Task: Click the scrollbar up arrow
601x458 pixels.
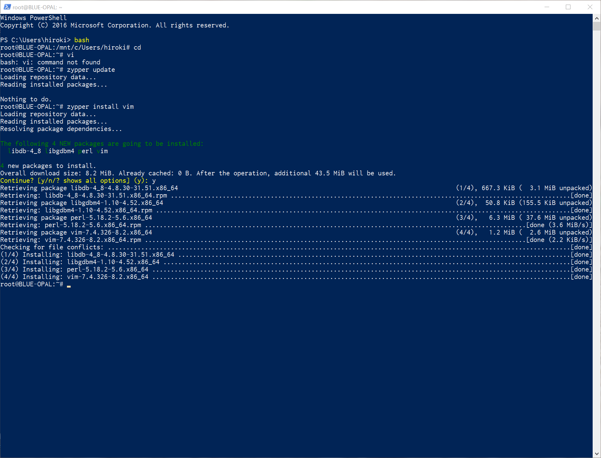Action: 597,18
